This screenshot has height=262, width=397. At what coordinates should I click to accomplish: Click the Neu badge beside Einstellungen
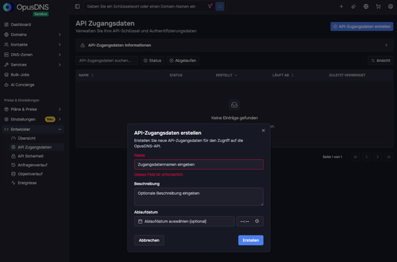pos(50,119)
